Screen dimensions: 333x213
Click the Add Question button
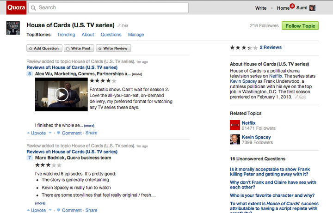(44, 48)
